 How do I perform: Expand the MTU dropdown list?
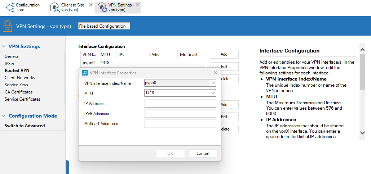tap(213, 93)
